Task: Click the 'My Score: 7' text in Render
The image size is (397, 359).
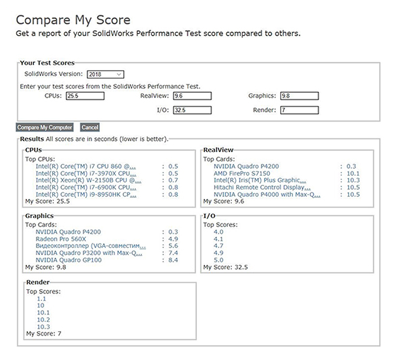Action: (44, 334)
